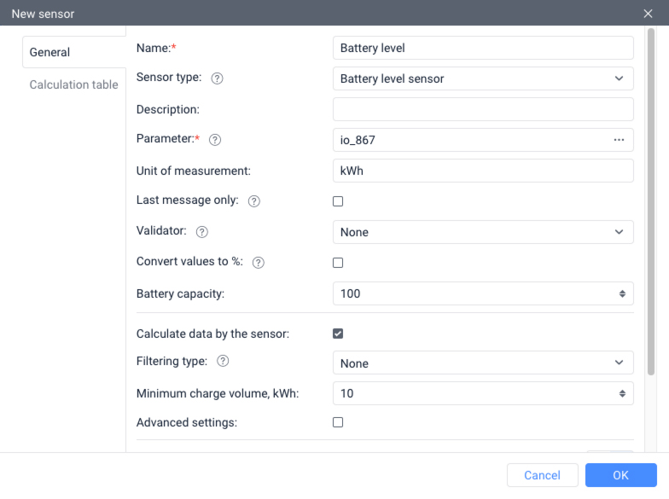669x499 pixels.
Task: Switch to the Calculation table tab
Action: [x=73, y=84]
